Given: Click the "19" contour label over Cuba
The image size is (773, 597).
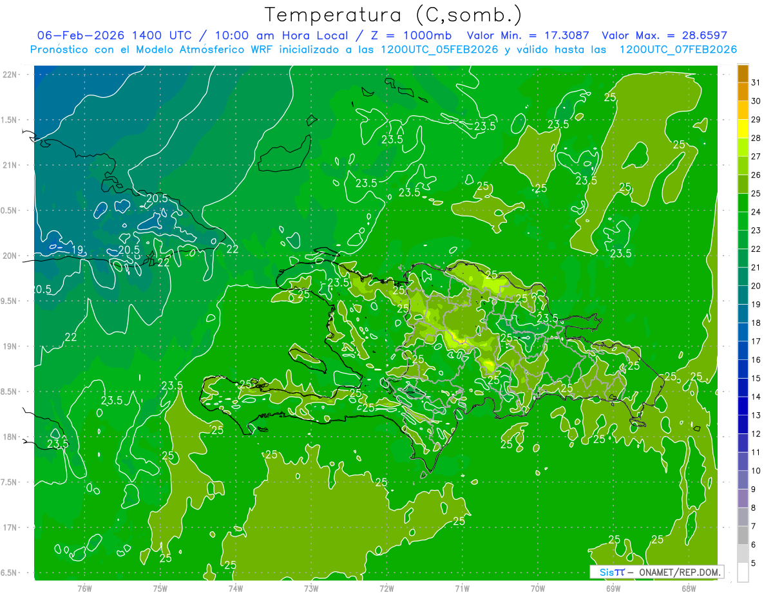Looking at the screenshot, I should click(x=77, y=250).
